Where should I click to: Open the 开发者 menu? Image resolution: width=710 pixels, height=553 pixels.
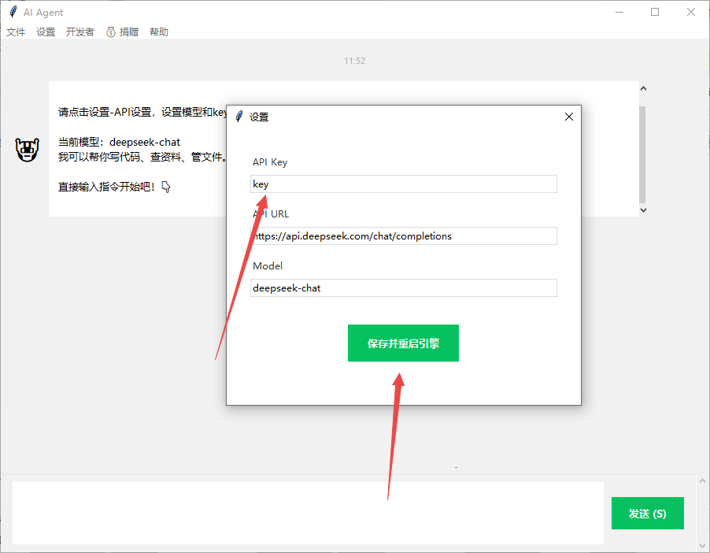pyautogui.click(x=80, y=32)
